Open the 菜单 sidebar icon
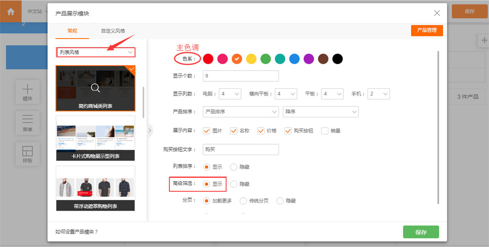Screen dimensions: 489x247 [x=27, y=123]
